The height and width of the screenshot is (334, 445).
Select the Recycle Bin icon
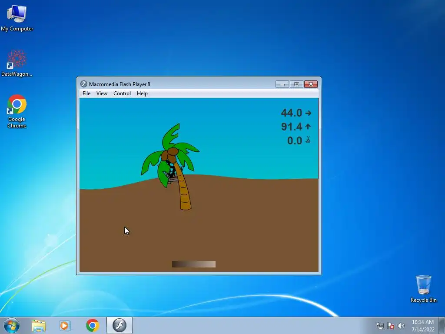(x=423, y=289)
